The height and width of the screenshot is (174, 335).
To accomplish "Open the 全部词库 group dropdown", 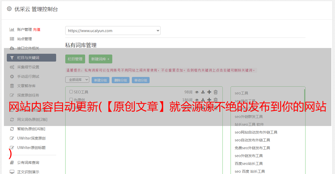I will click(77, 80).
